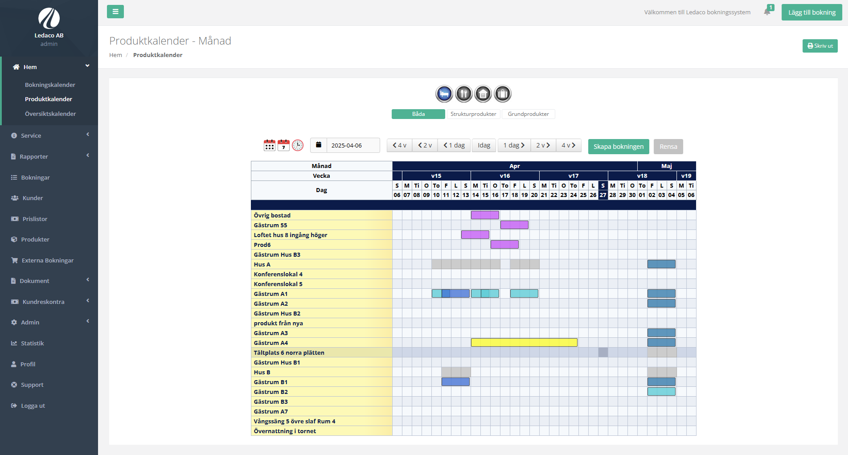The height and width of the screenshot is (455, 848).
Task: Expand the Service sidebar menu
Action: pos(49,135)
